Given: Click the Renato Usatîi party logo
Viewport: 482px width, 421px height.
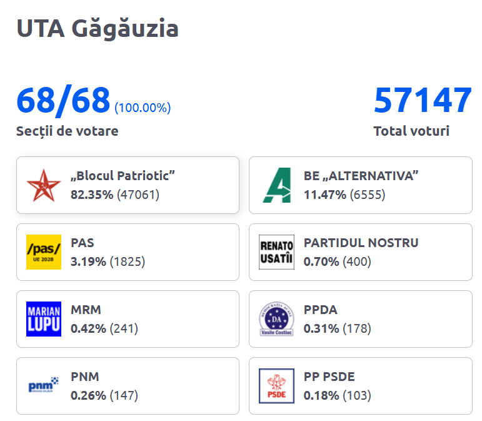Looking at the screenshot, I should point(276,252).
